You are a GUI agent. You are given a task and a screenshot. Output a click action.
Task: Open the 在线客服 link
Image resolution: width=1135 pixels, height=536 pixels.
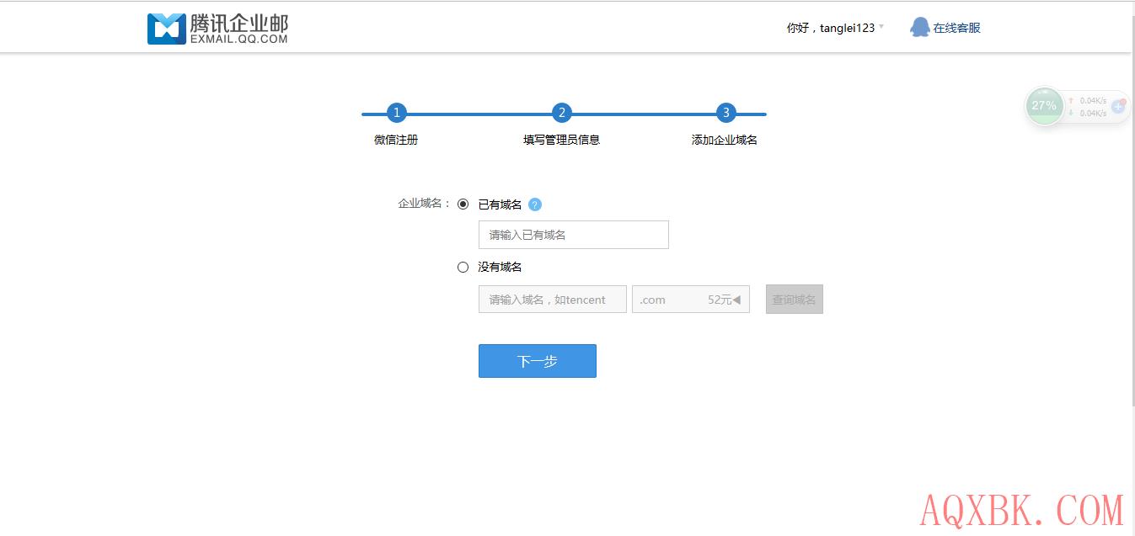point(956,28)
